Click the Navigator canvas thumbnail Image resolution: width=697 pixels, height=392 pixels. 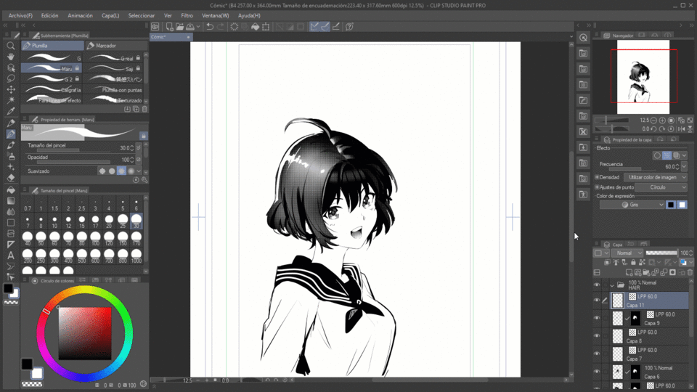coord(643,77)
